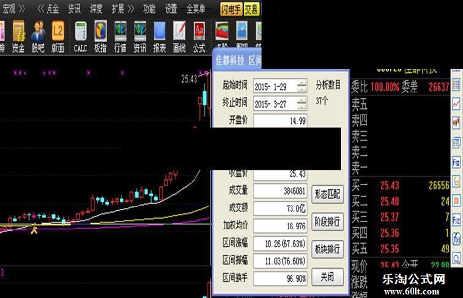Click the F10 info sidebar icon
This screenshot has height=298, width=463.
456,162
